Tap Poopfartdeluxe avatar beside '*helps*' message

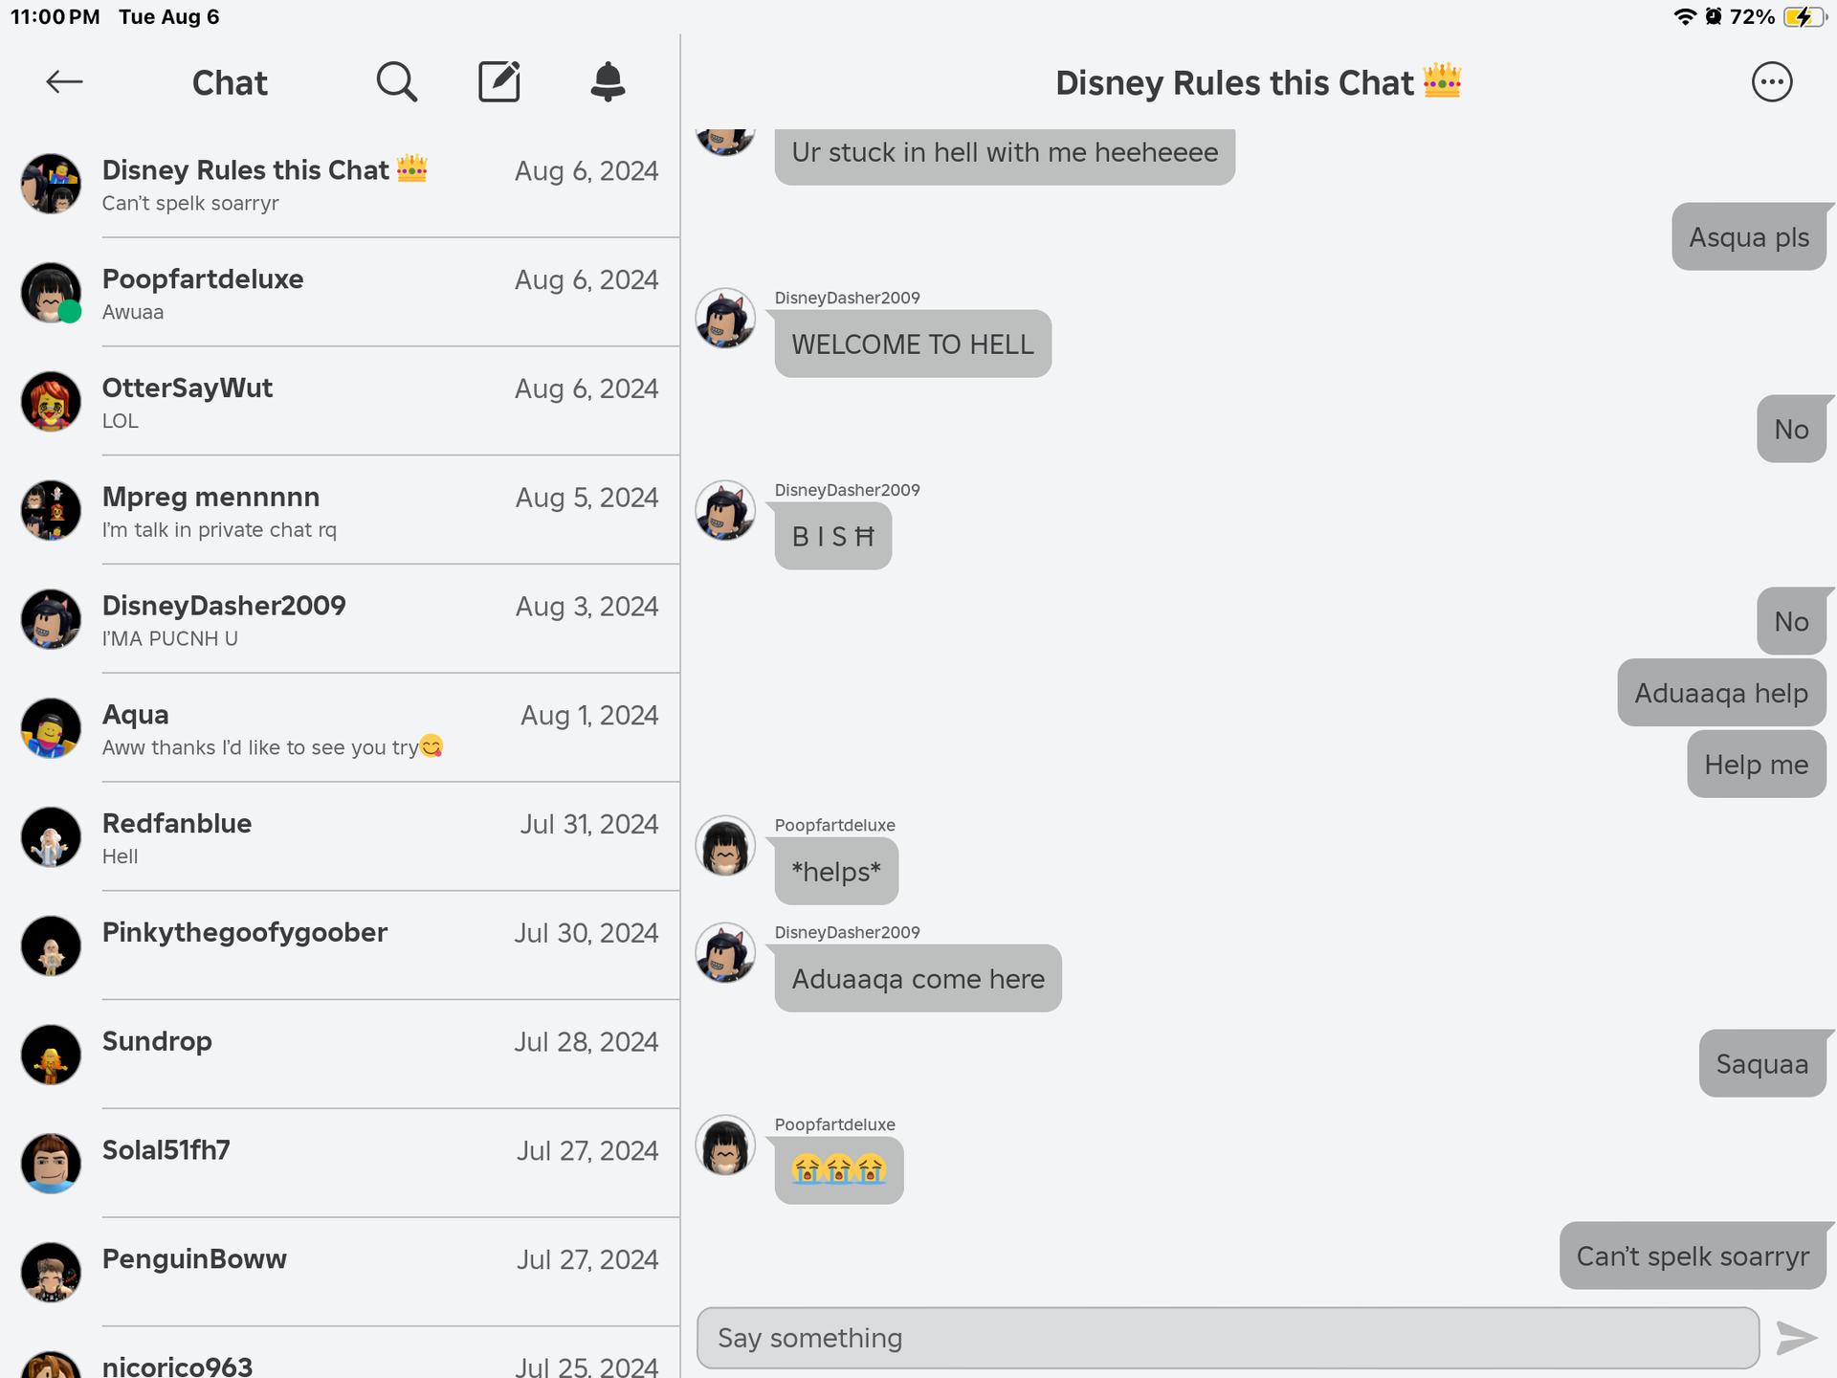click(x=725, y=846)
